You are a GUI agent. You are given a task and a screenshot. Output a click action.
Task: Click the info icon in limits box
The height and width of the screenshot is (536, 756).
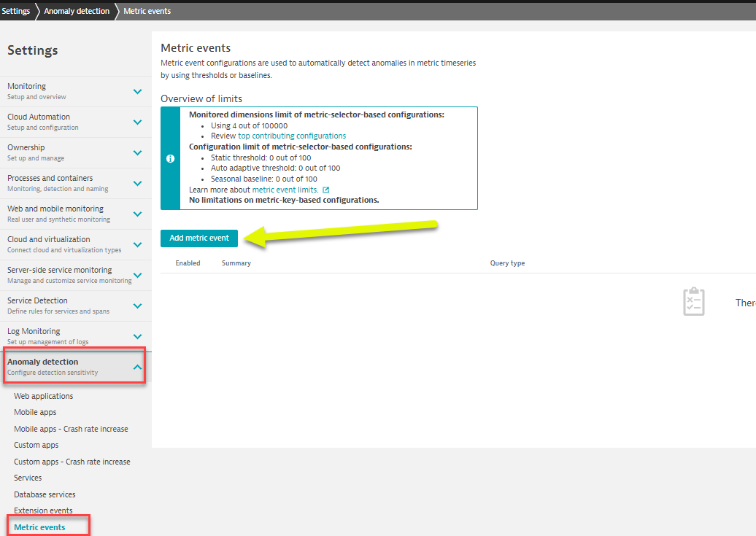tap(170, 158)
